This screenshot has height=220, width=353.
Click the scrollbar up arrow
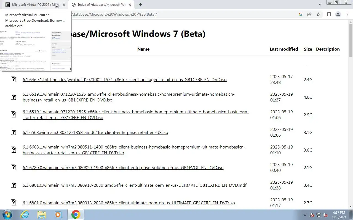(351, 21)
